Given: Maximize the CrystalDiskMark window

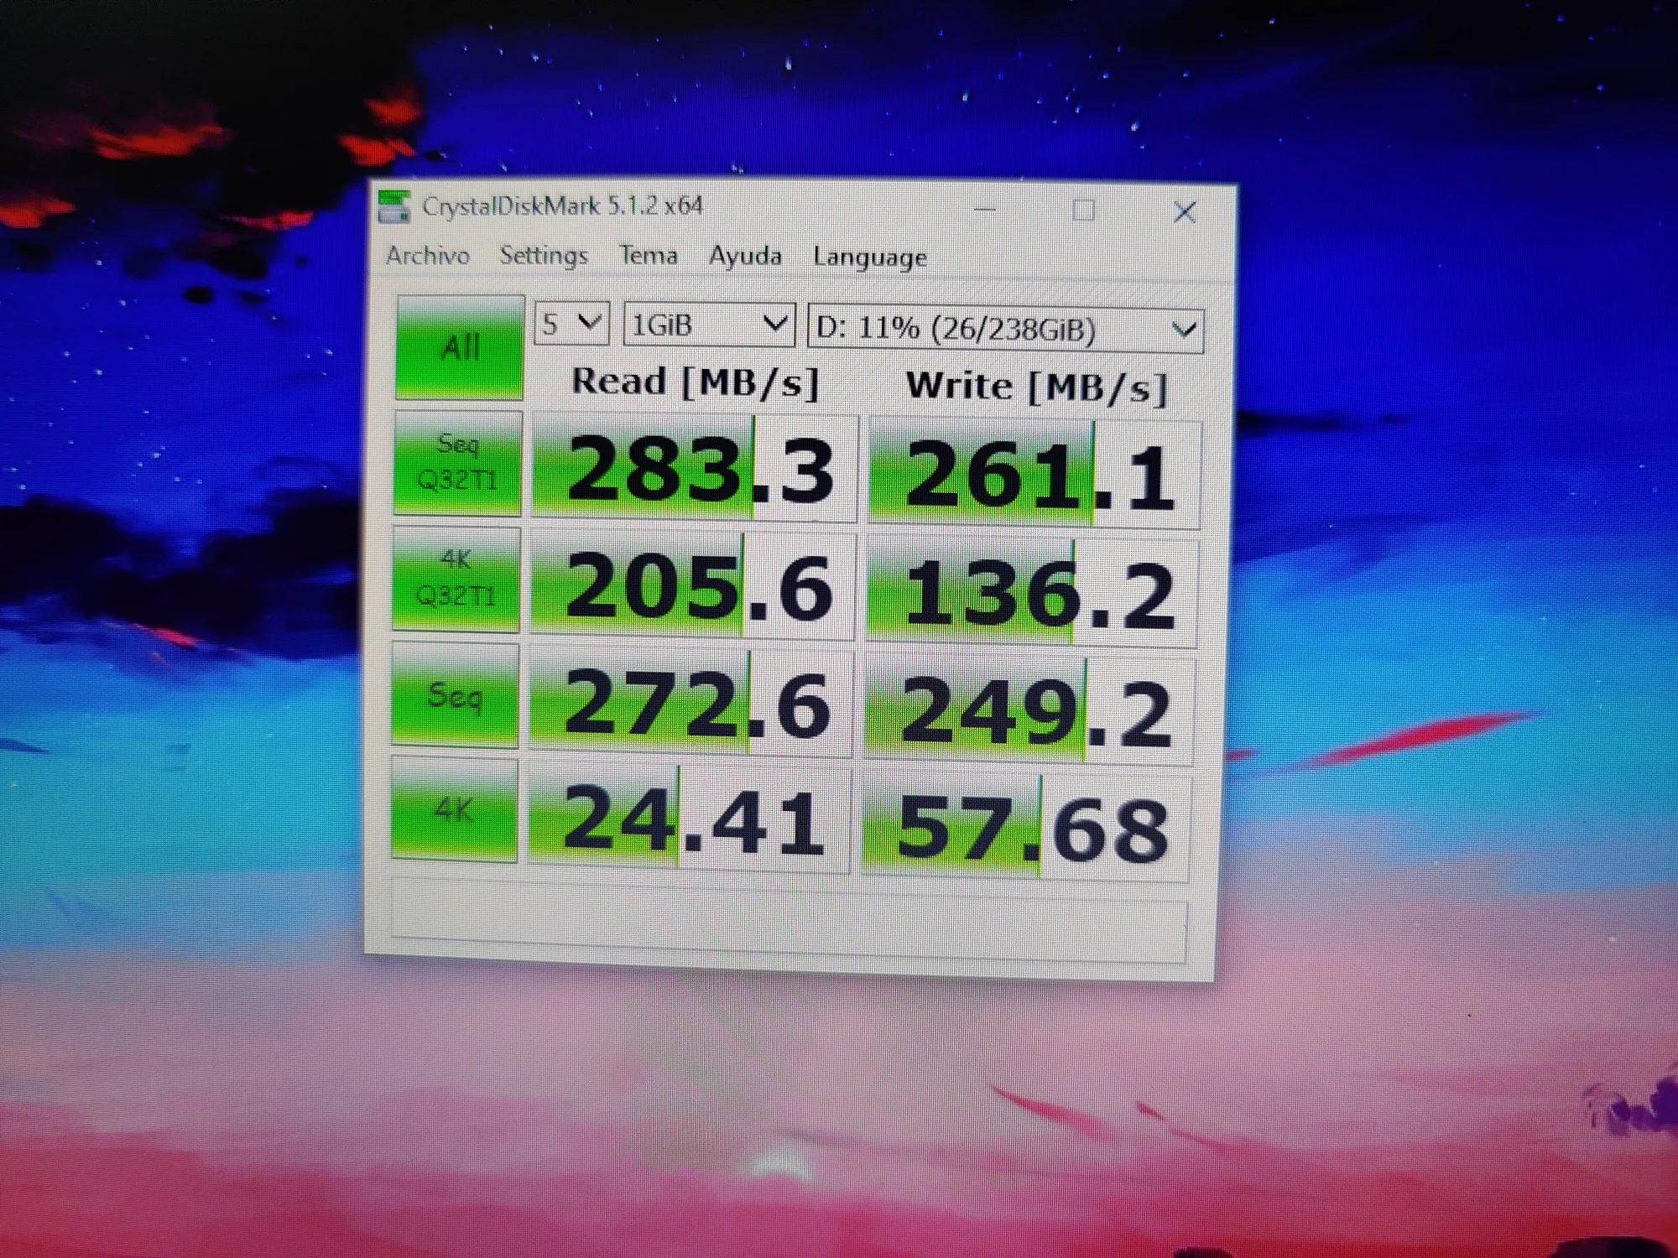Looking at the screenshot, I should click(1083, 211).
